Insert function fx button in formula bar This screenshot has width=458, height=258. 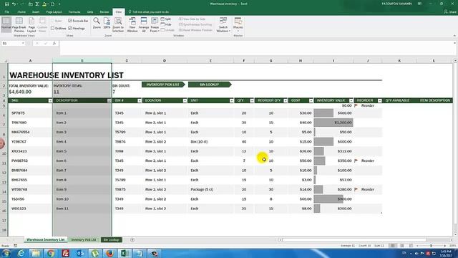point(54,43)
